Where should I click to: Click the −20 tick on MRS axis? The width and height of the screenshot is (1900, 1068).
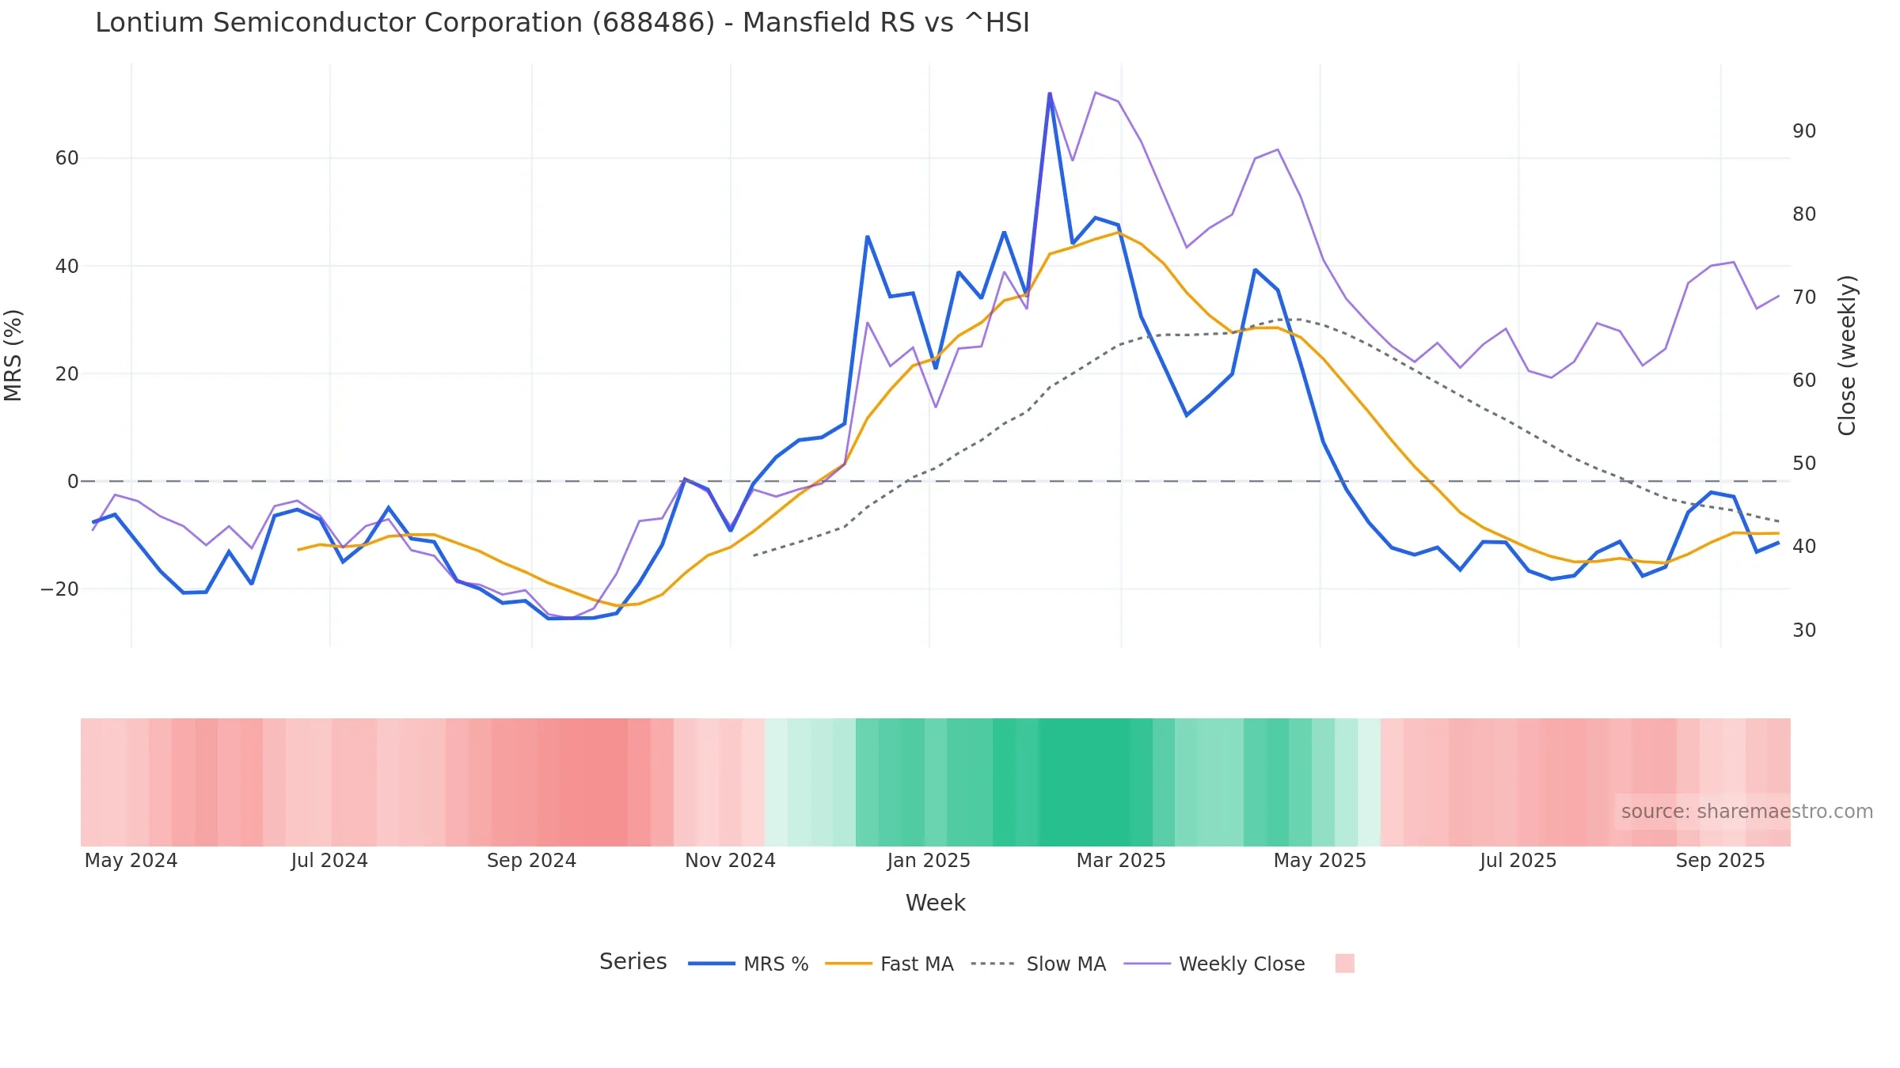(x=60, y=589)
